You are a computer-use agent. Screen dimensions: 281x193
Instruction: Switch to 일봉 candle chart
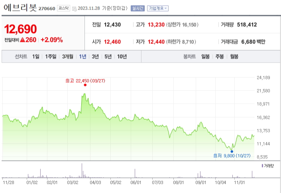click(205, 57)
